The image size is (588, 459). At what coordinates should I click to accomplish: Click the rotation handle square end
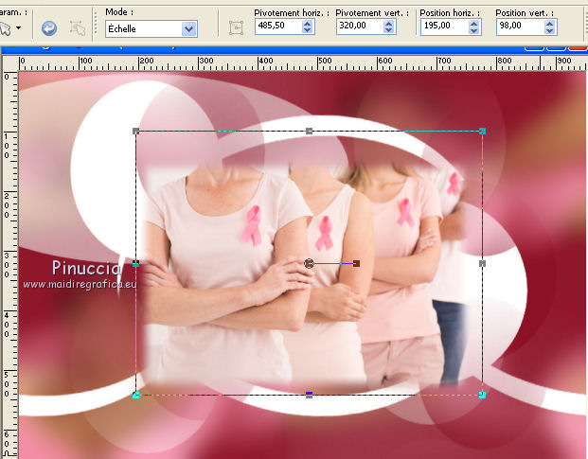point(357,264)
